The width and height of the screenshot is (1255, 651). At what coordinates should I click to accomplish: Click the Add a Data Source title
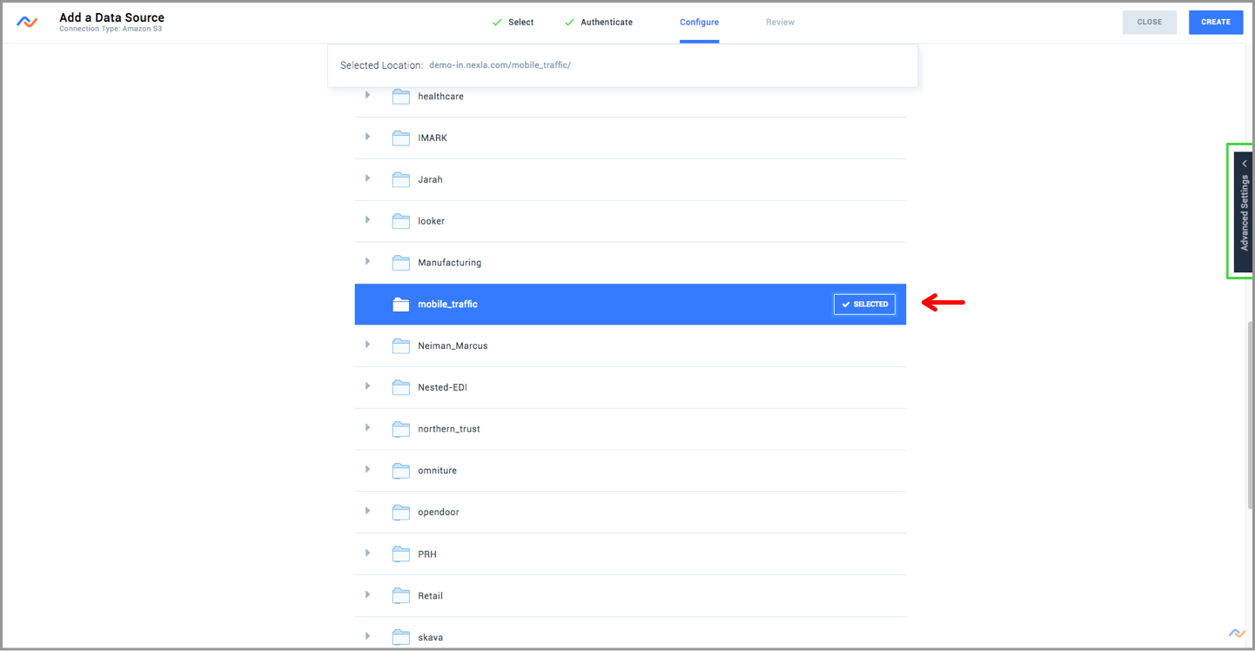(111, 17)
